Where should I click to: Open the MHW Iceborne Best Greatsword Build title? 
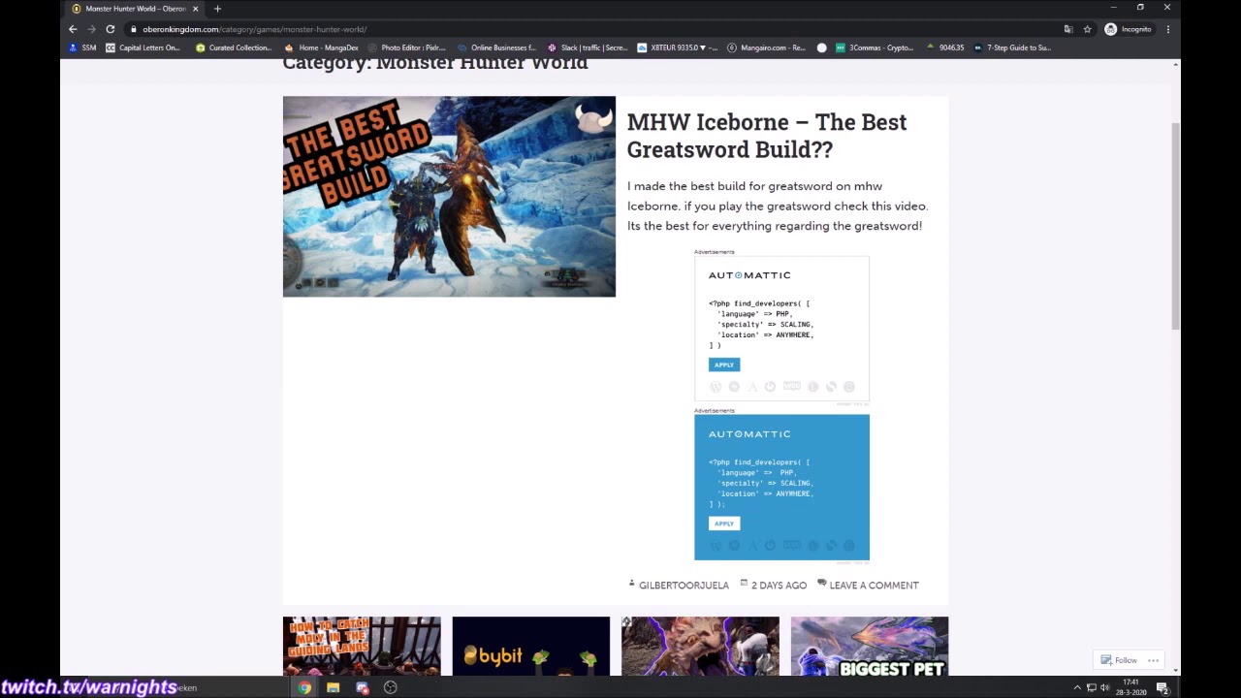pos(767,136)
